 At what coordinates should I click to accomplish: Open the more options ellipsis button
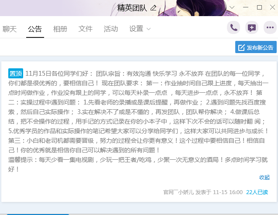(270, 27)
